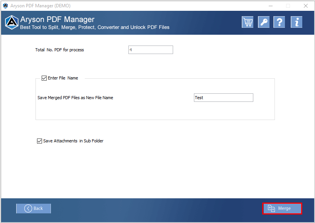Go back with the Back button
The width and height of the screenshot is (315, 223).
[x=34, y=208]
